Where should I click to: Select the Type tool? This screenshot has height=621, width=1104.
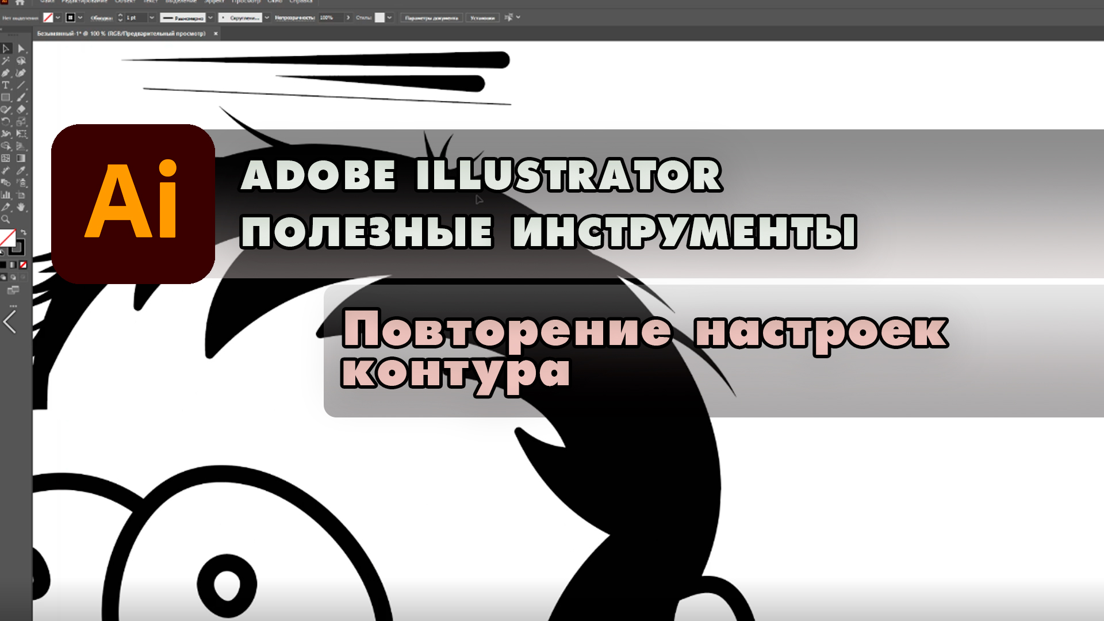click(x=6, y=85)
